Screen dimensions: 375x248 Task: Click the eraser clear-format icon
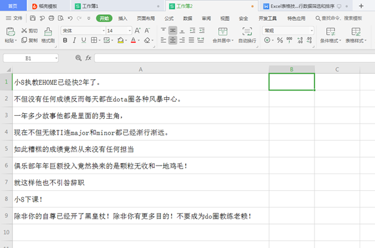(147, 41)
